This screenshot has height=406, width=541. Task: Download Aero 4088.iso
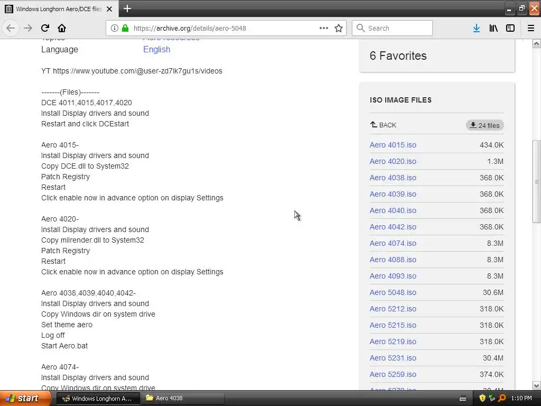tap(393, 260)
